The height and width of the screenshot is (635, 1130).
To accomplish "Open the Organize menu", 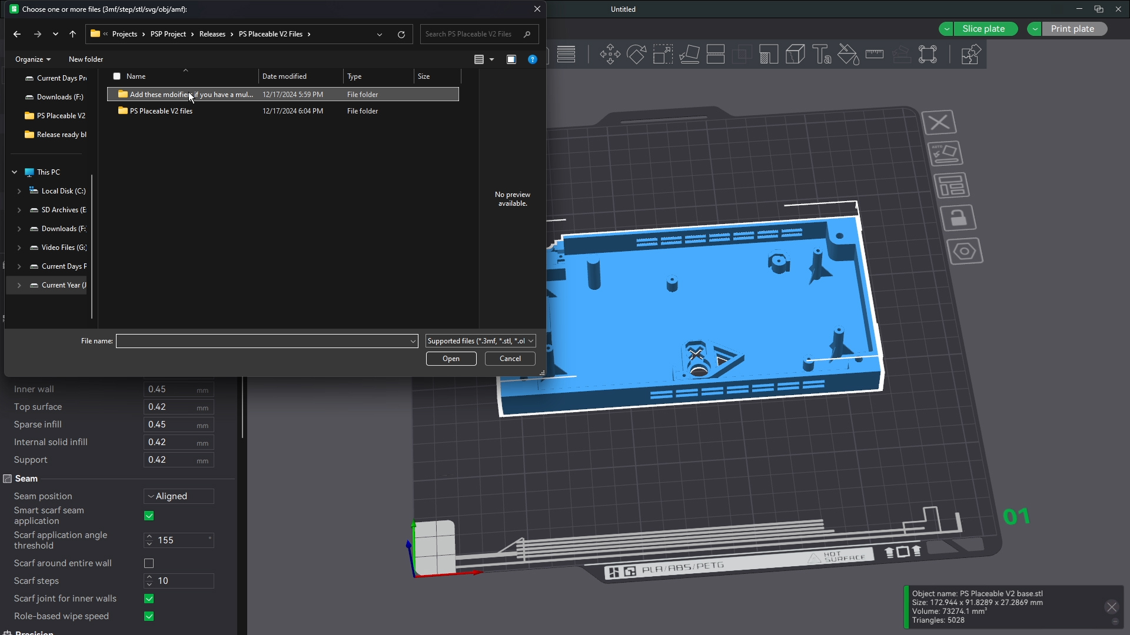I will pyautogui.click(x=32, y=59).
